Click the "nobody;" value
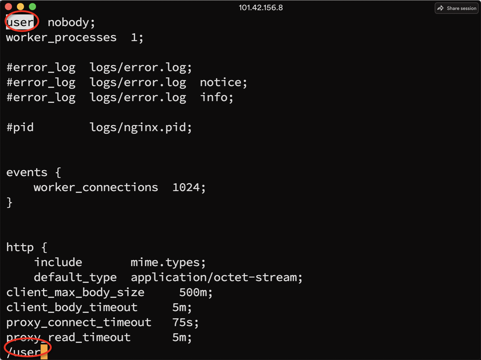 pyautogui.click(x=71, y=22)
